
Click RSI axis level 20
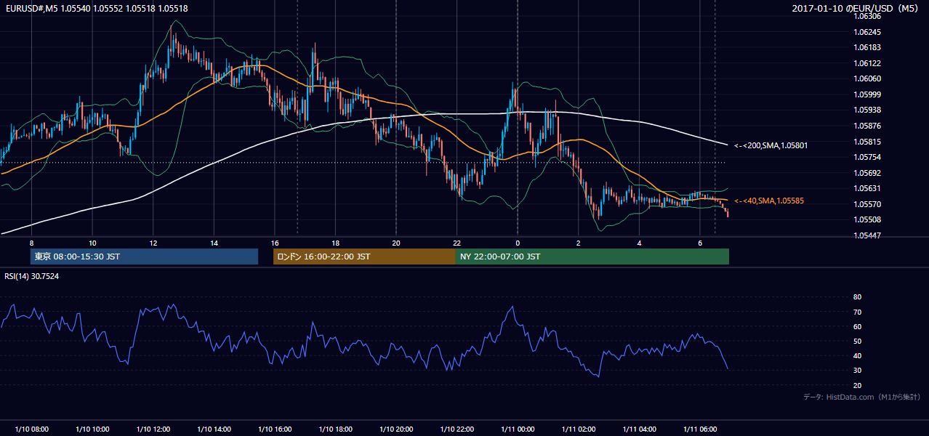tap(857, 385)
